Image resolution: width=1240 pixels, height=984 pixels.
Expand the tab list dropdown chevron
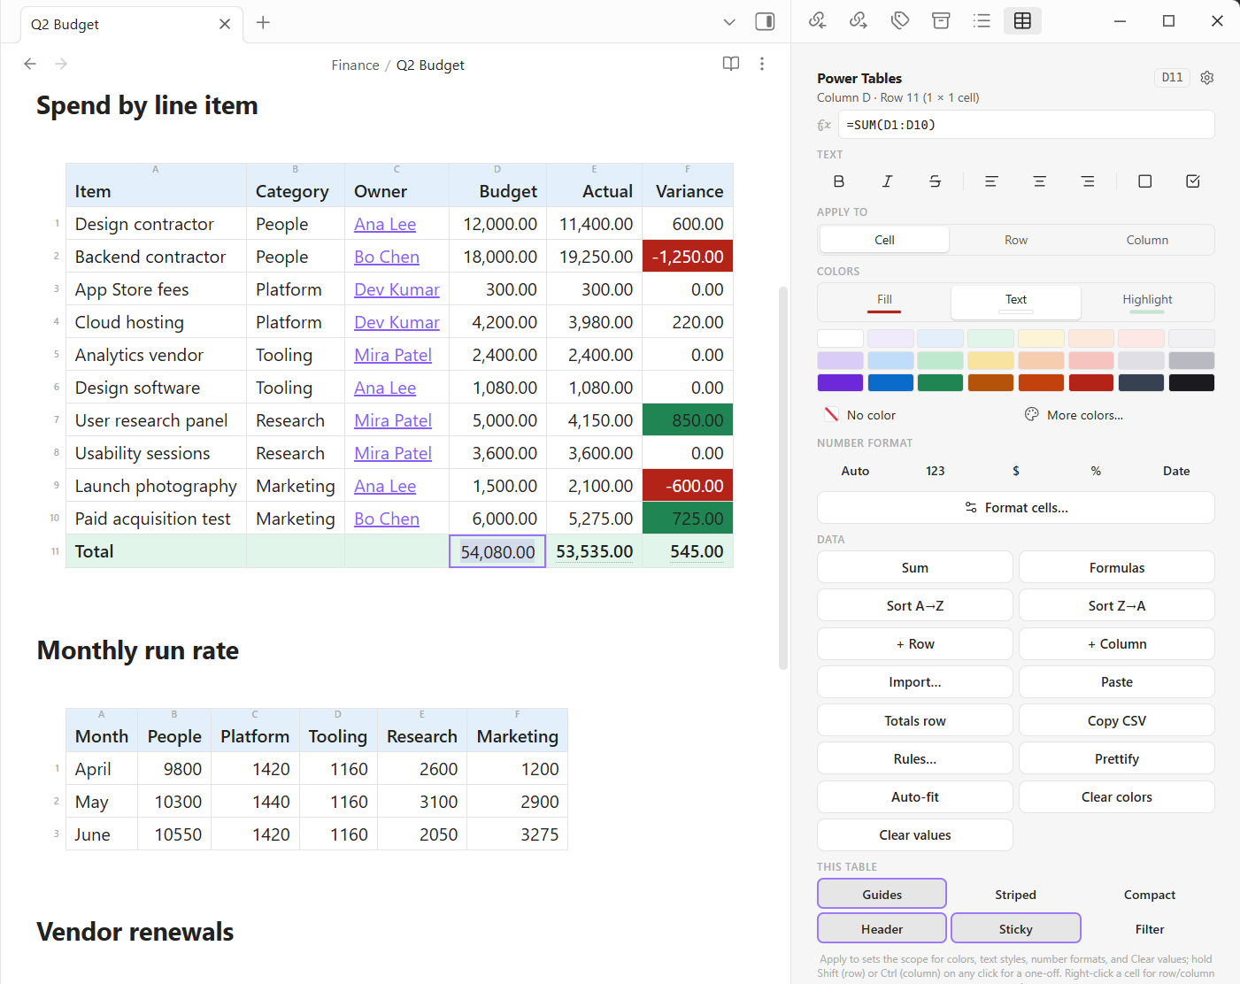pos(729,22)
